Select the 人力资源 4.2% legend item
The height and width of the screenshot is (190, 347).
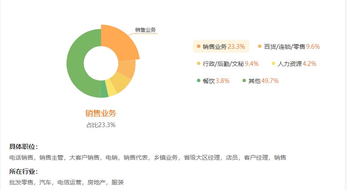(x=294, y=64)
